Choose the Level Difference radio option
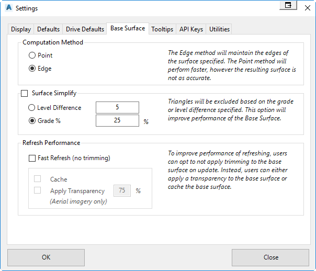 (x=54, y=108)
